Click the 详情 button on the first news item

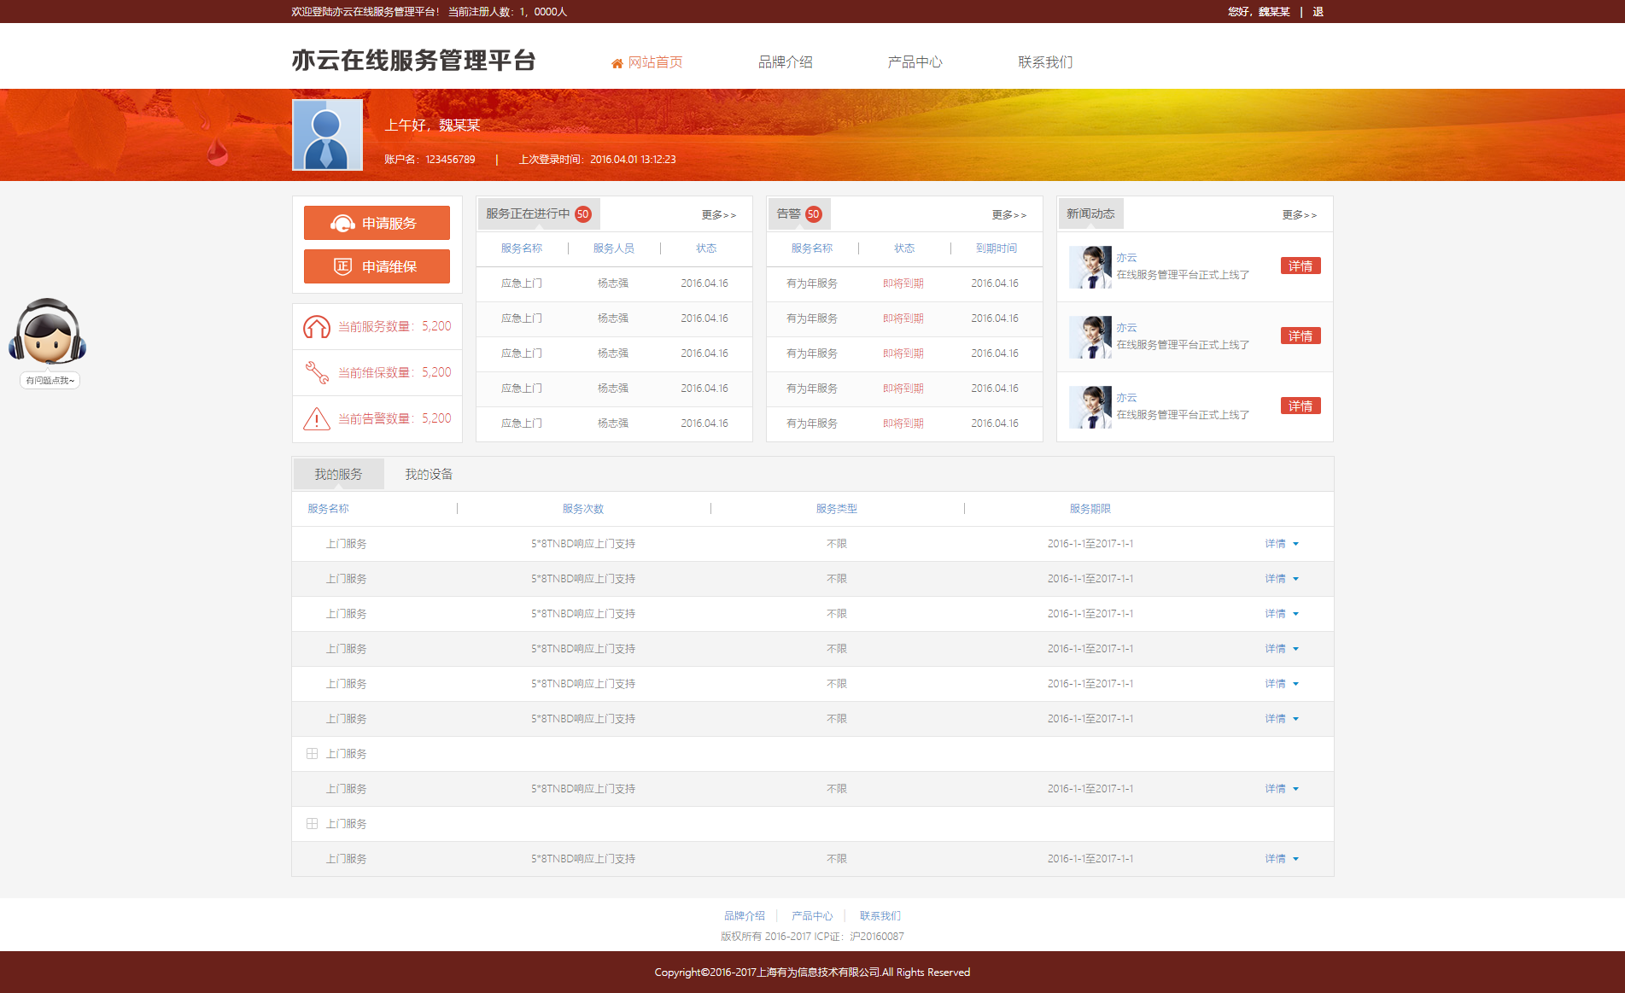click(x=1300, y=266)
